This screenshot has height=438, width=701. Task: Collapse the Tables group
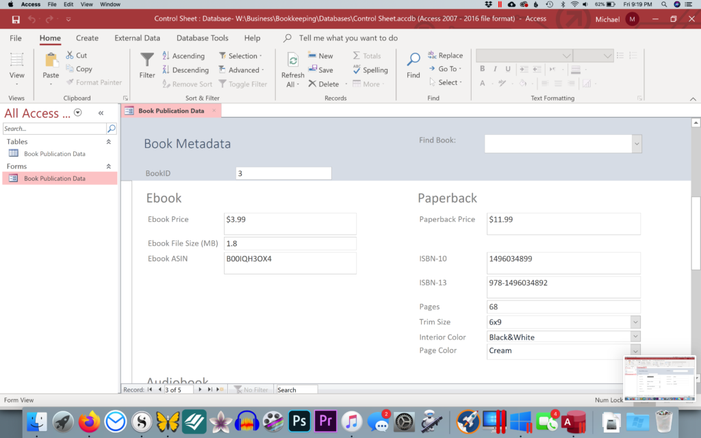[x=108, y=142]
